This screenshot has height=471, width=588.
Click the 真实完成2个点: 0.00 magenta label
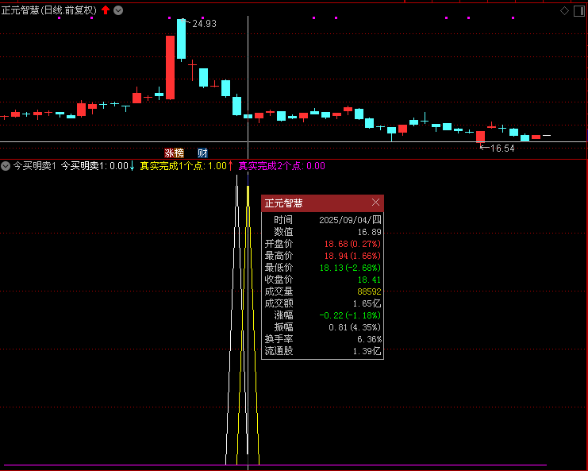[282, 166]
